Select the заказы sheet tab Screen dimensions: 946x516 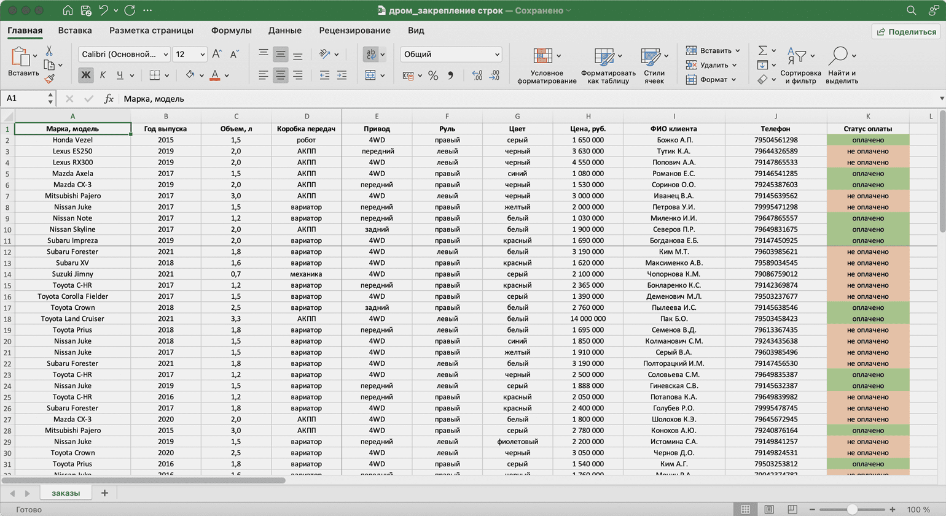point(66,493)
